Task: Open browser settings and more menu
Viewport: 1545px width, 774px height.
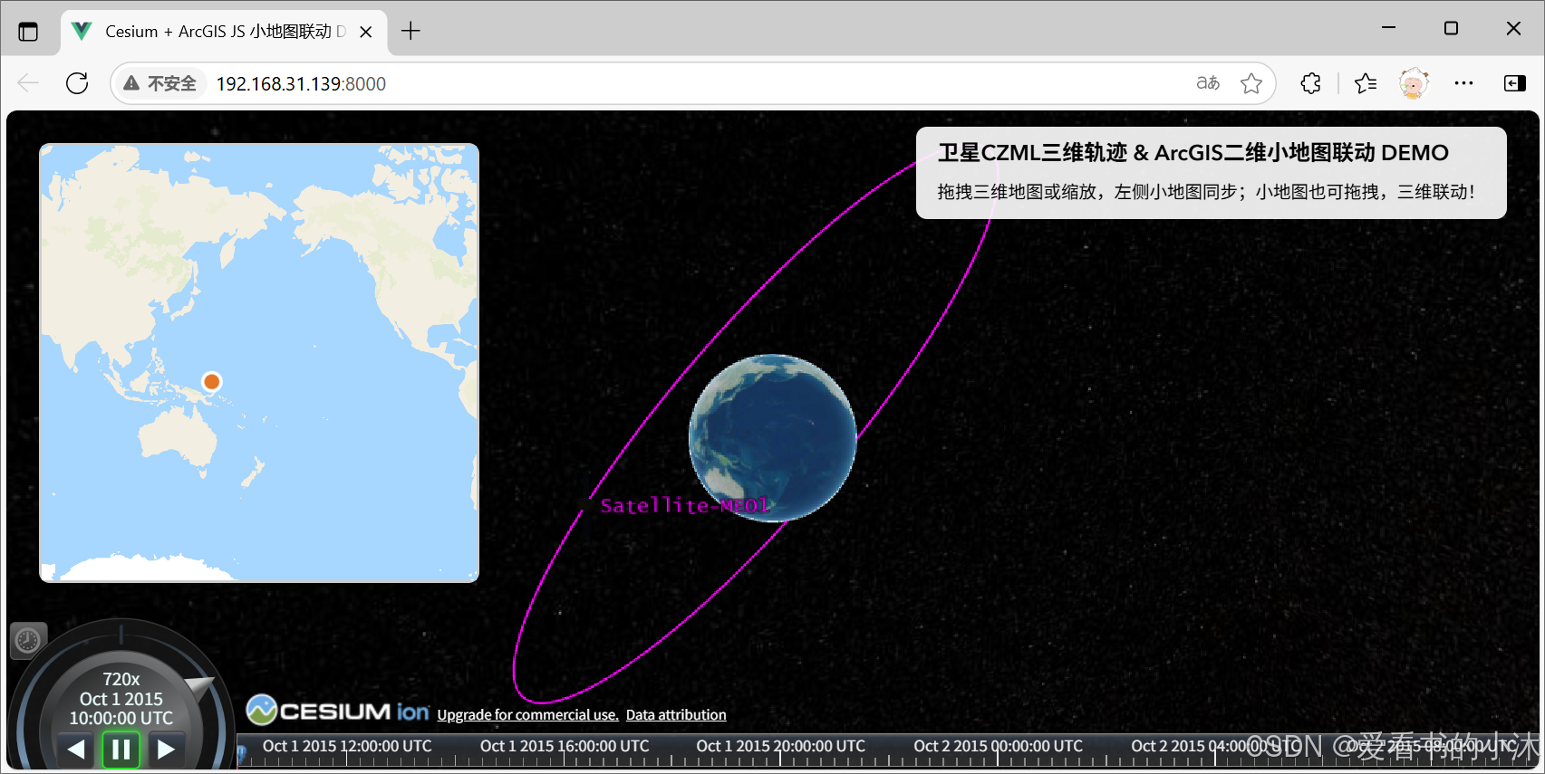Action: click(1463, 83)
